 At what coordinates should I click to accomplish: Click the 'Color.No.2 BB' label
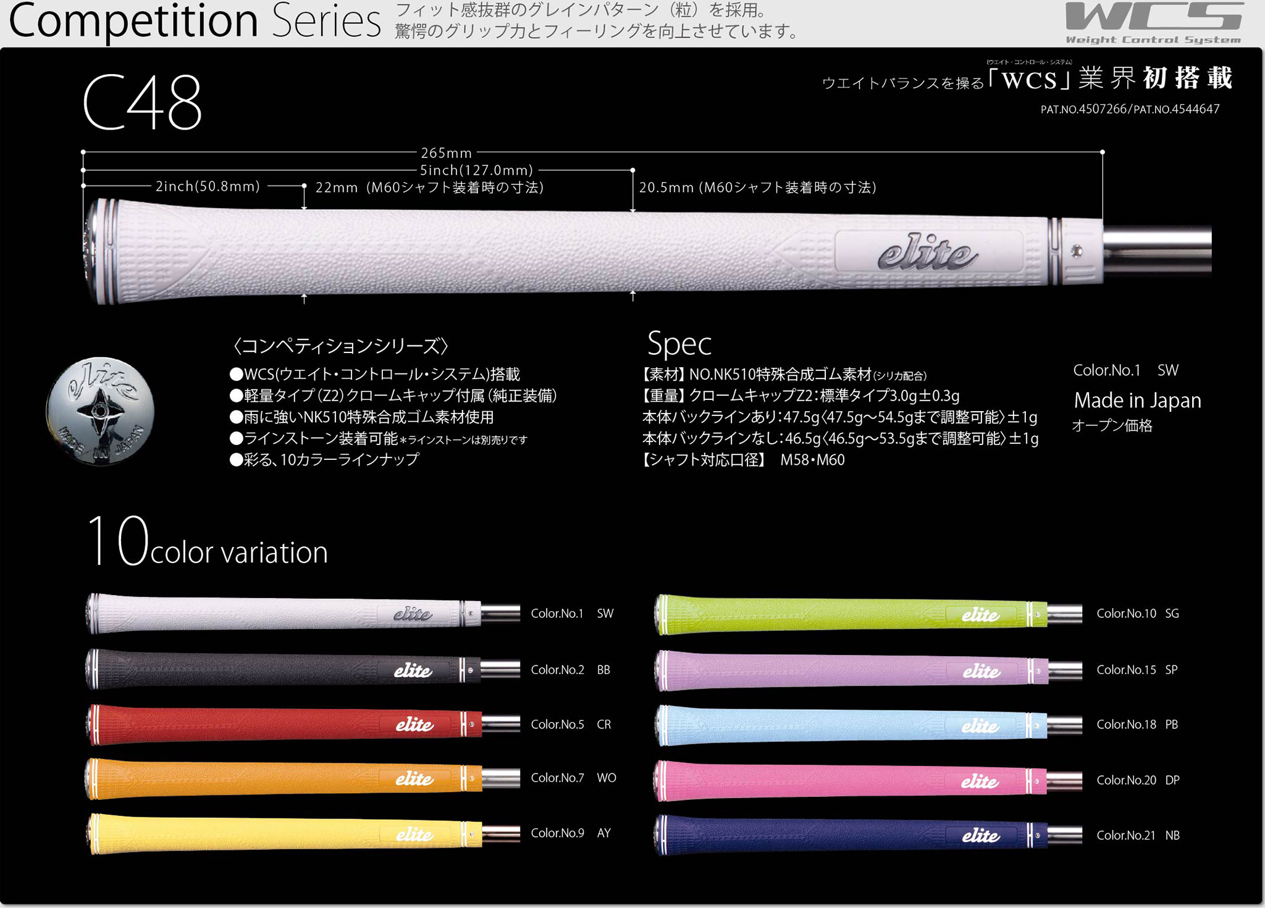pos(570,670)
